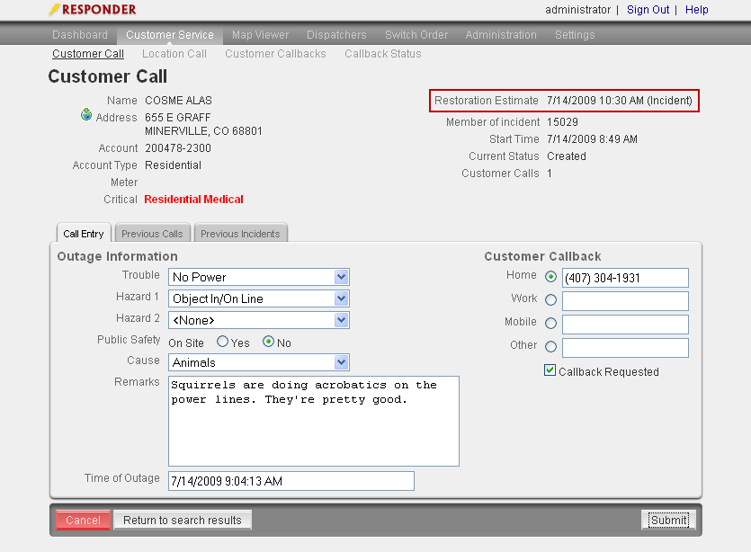This screenshot has width=751, height=552.
Task: Click the globe icon next to Address
Action: pyautogui.click(x=86, y=115)
